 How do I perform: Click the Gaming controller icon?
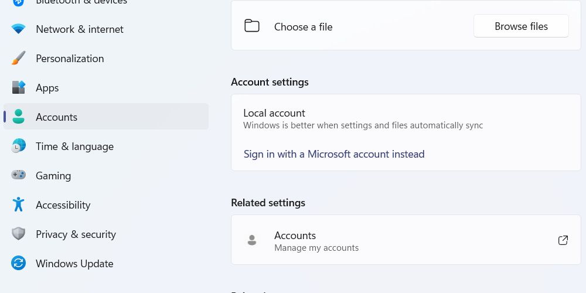click(19, 175)
